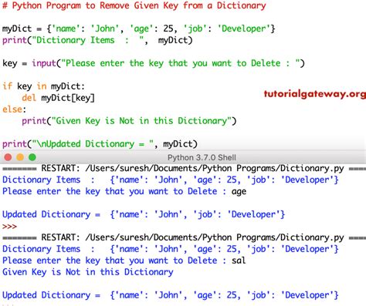Click the entered value 'age' in shell
This screenshot has width=366, height=306.
coord(239,192)
